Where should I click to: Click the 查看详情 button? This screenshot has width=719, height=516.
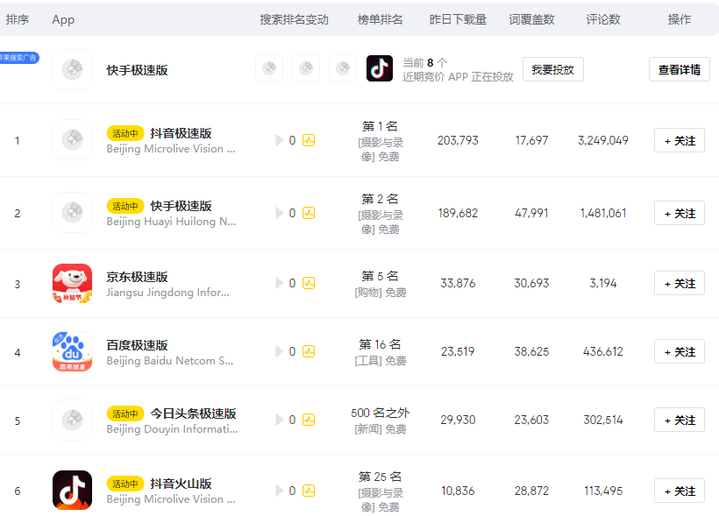click(x=679, y=69)
